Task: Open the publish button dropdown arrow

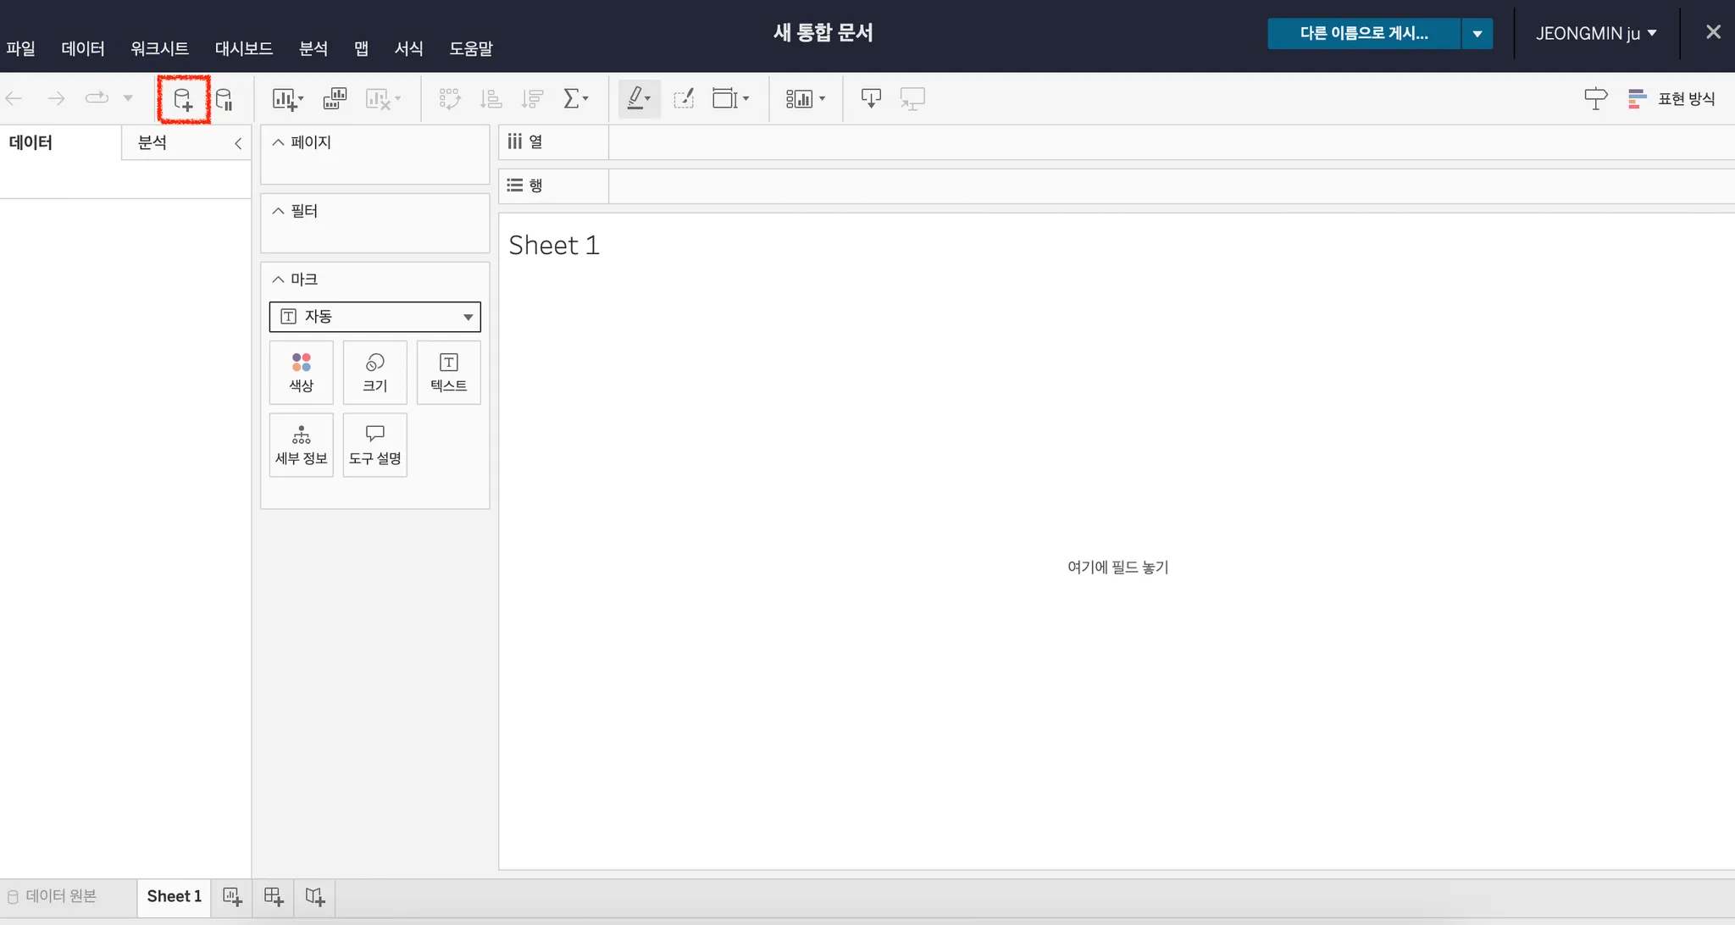Action: coord(1477,34)
